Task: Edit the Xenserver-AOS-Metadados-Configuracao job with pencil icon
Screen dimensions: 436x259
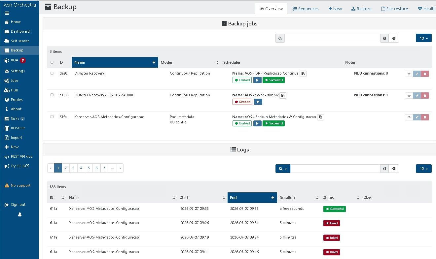Action: tap(417, 117)
